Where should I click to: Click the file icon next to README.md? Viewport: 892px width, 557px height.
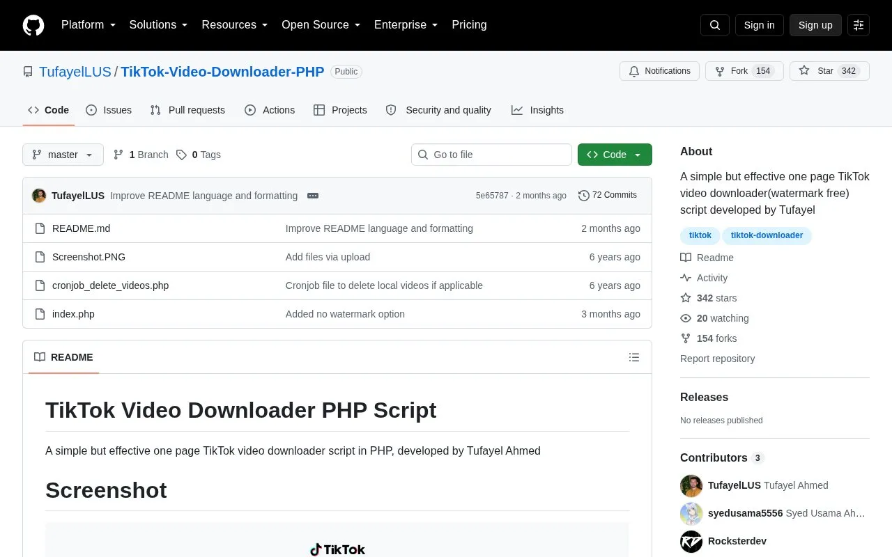click(40, 228)
